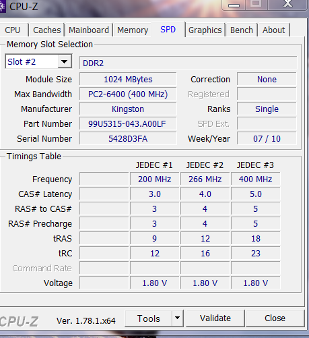Image resolution: width=309 pixels, height=338 pixels.
Task: Click the Tools button
Action: click(149, 318)
